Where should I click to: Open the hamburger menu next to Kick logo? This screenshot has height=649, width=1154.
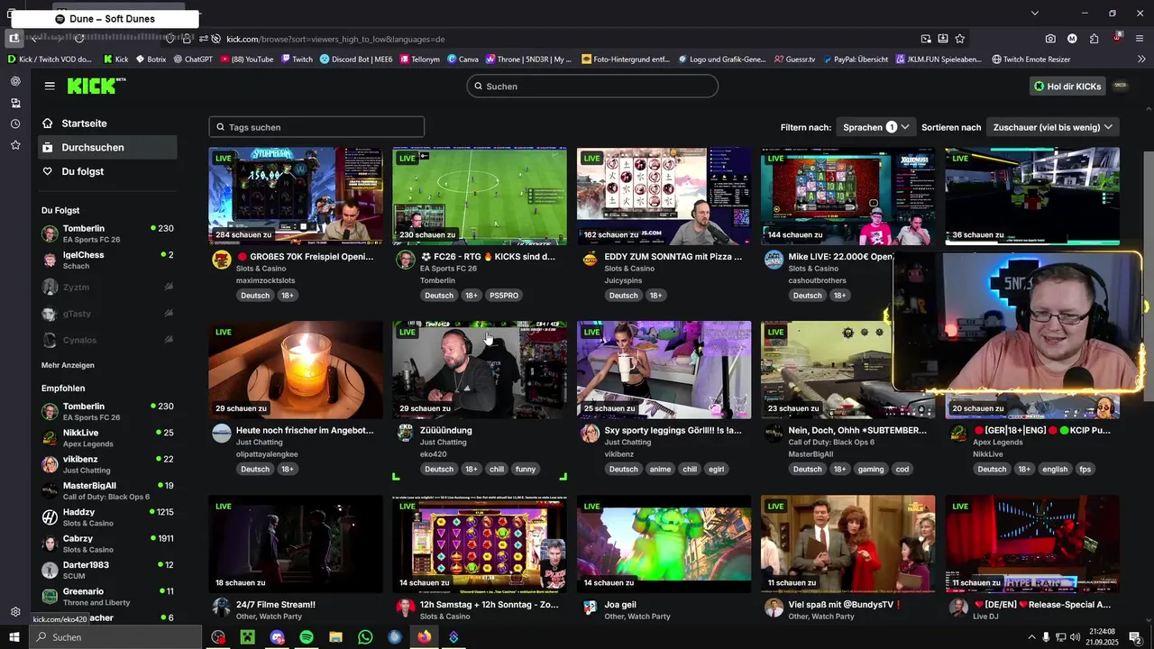coord(50,86)
